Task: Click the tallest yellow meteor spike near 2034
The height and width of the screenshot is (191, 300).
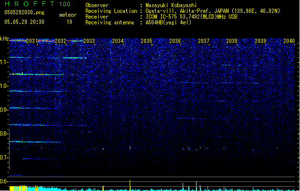Action: point(130,185)
